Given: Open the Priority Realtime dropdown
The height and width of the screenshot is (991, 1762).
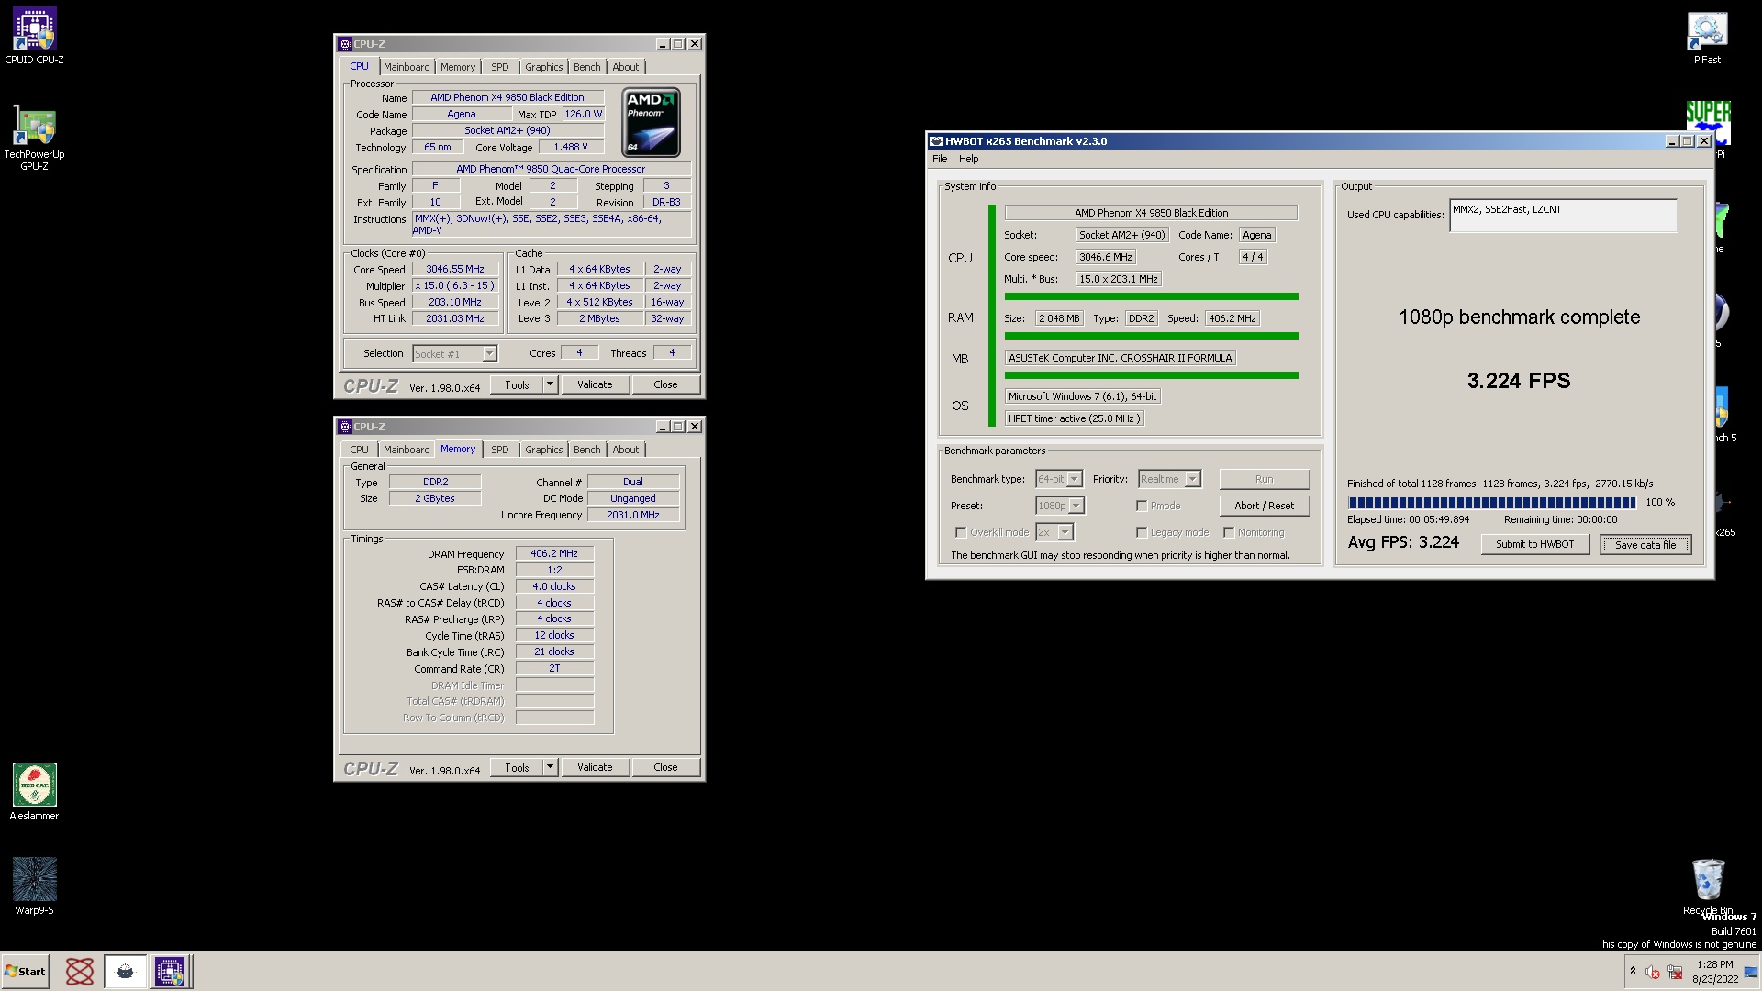Looking at the screenshot, I should point(1192,479).
